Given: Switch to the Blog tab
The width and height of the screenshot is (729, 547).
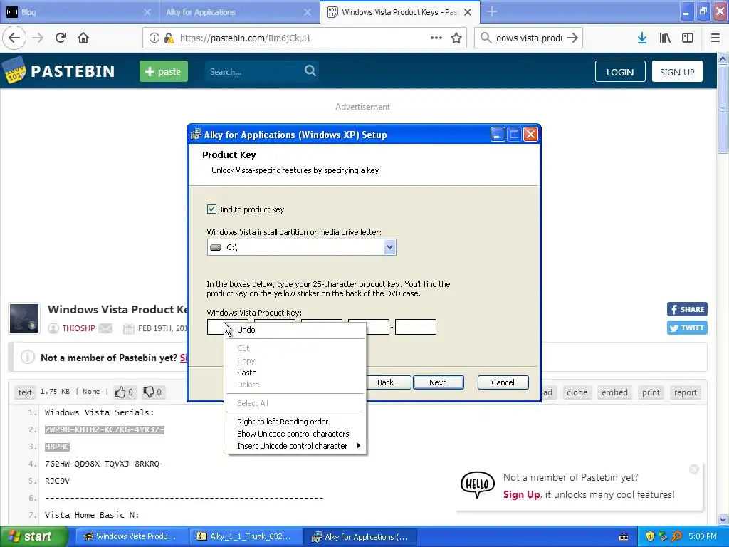Looking at the screenshot, I should (x=79, y=12).
